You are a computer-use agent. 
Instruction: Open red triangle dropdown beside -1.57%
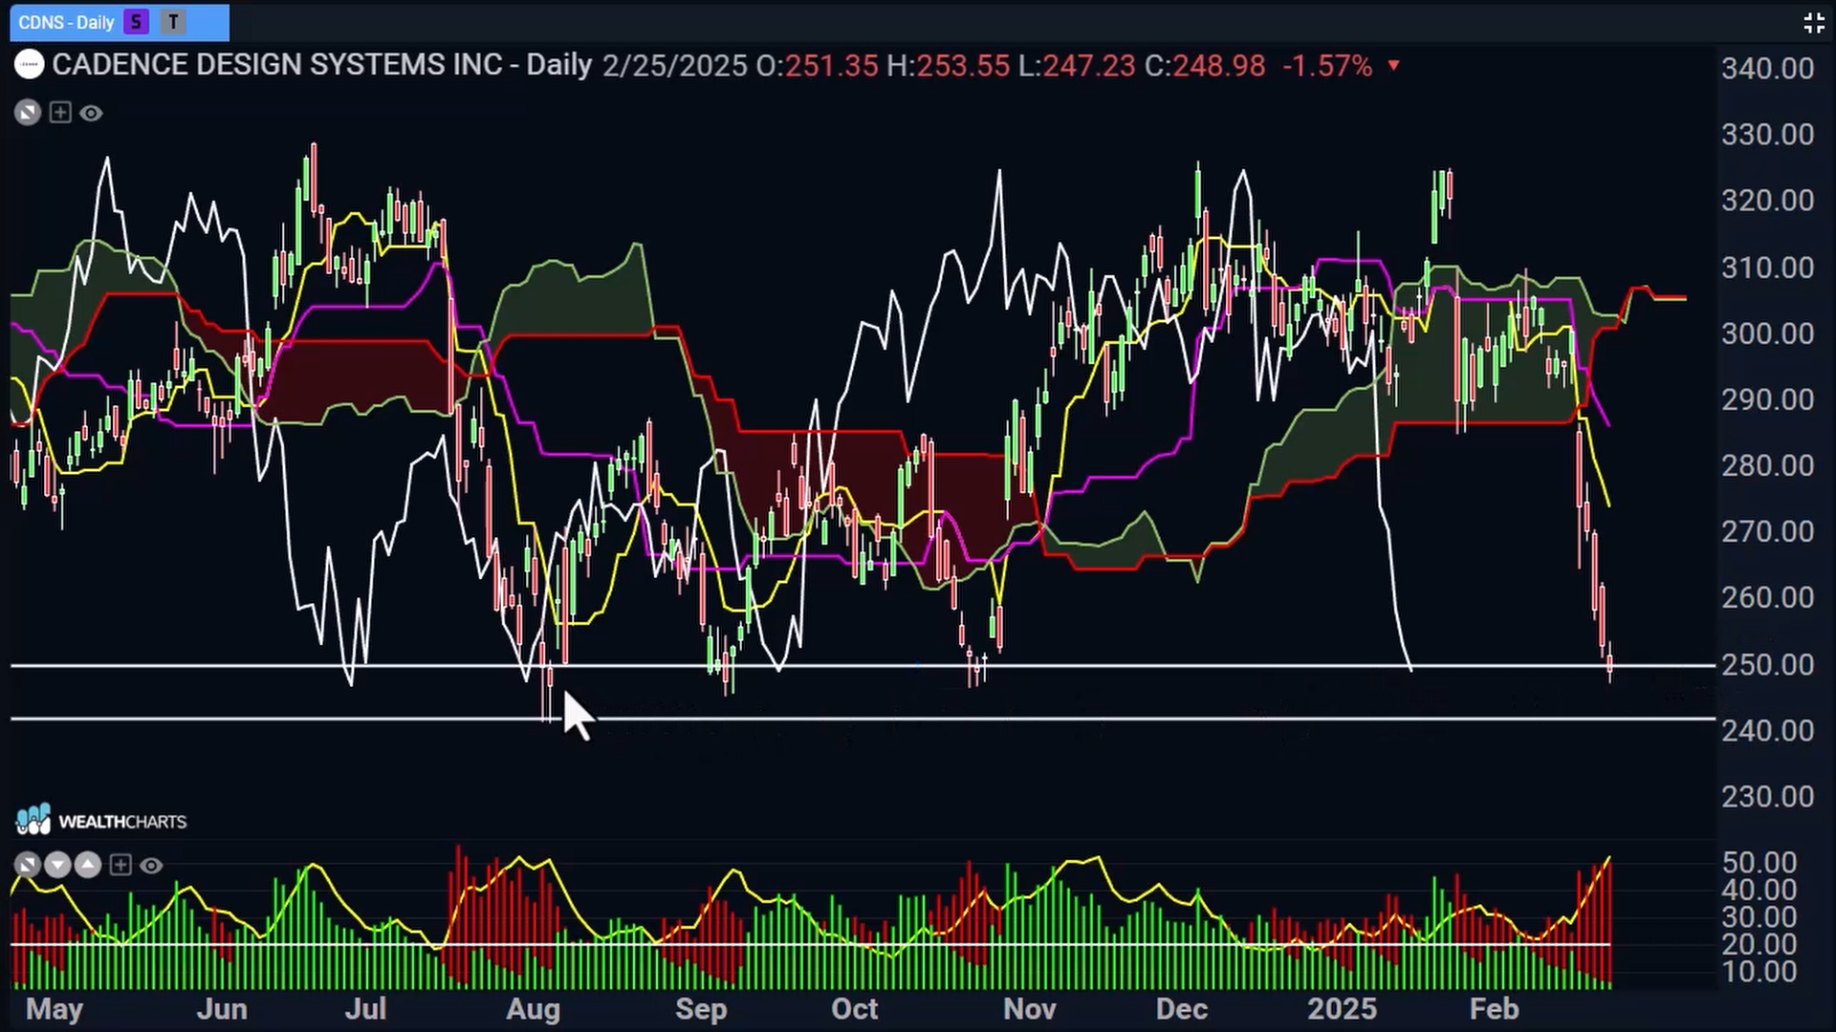click(x=1394, y=65)
